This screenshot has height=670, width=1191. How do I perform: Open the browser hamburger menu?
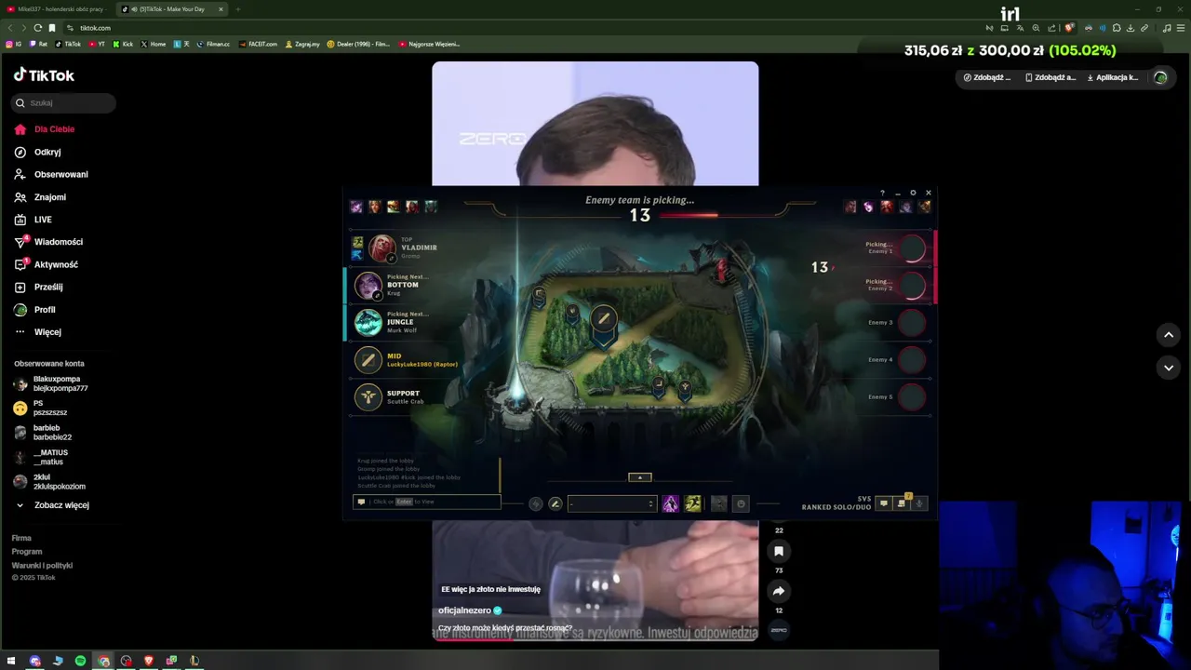(1181, 28)
